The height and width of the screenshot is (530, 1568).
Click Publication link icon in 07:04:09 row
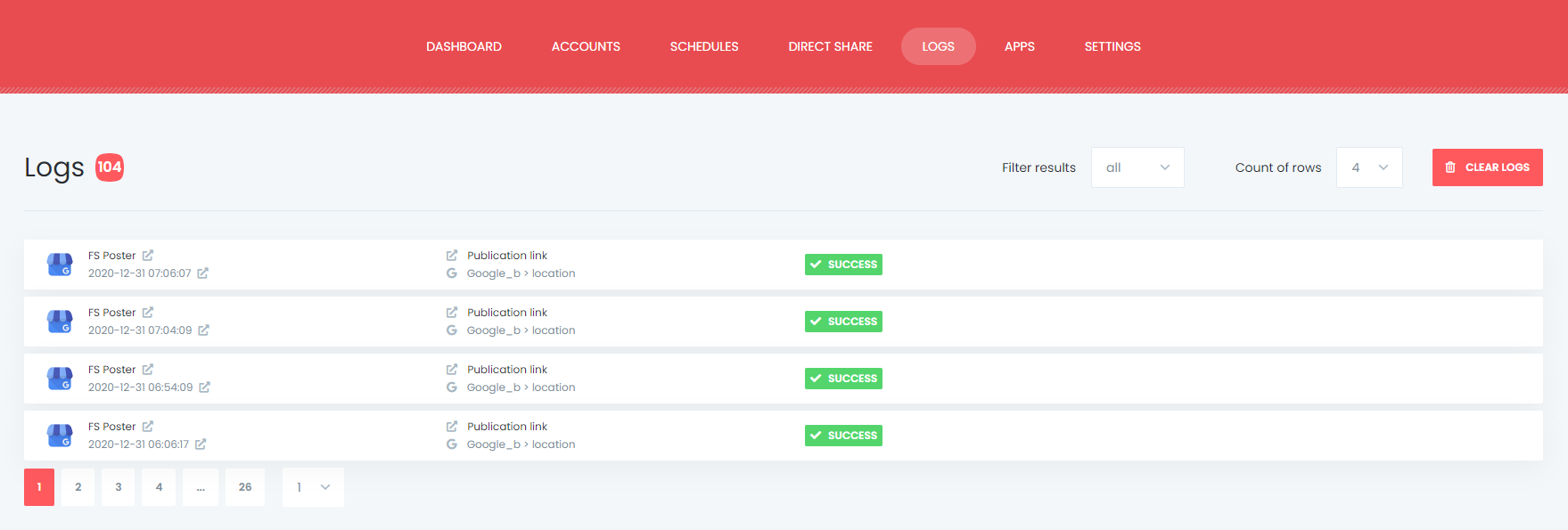pyautogui.click(x=452, y=313)
